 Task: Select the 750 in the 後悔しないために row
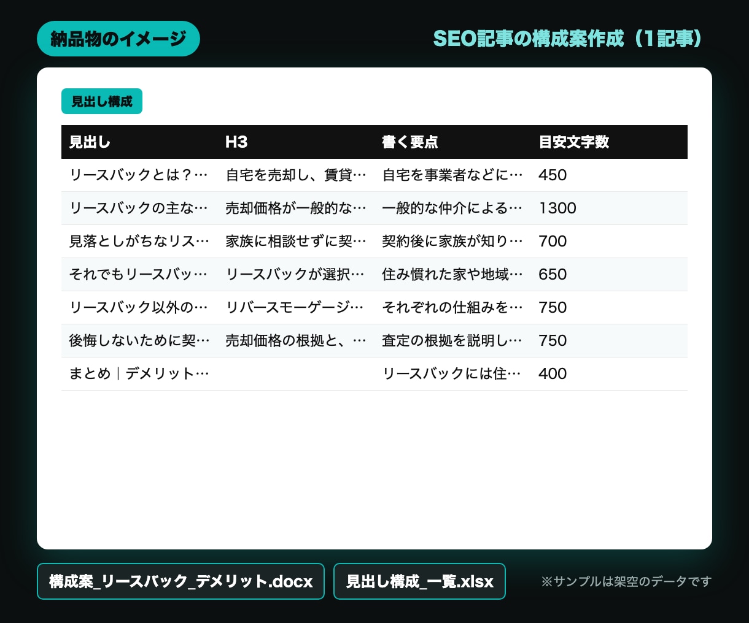coord(553,341)
